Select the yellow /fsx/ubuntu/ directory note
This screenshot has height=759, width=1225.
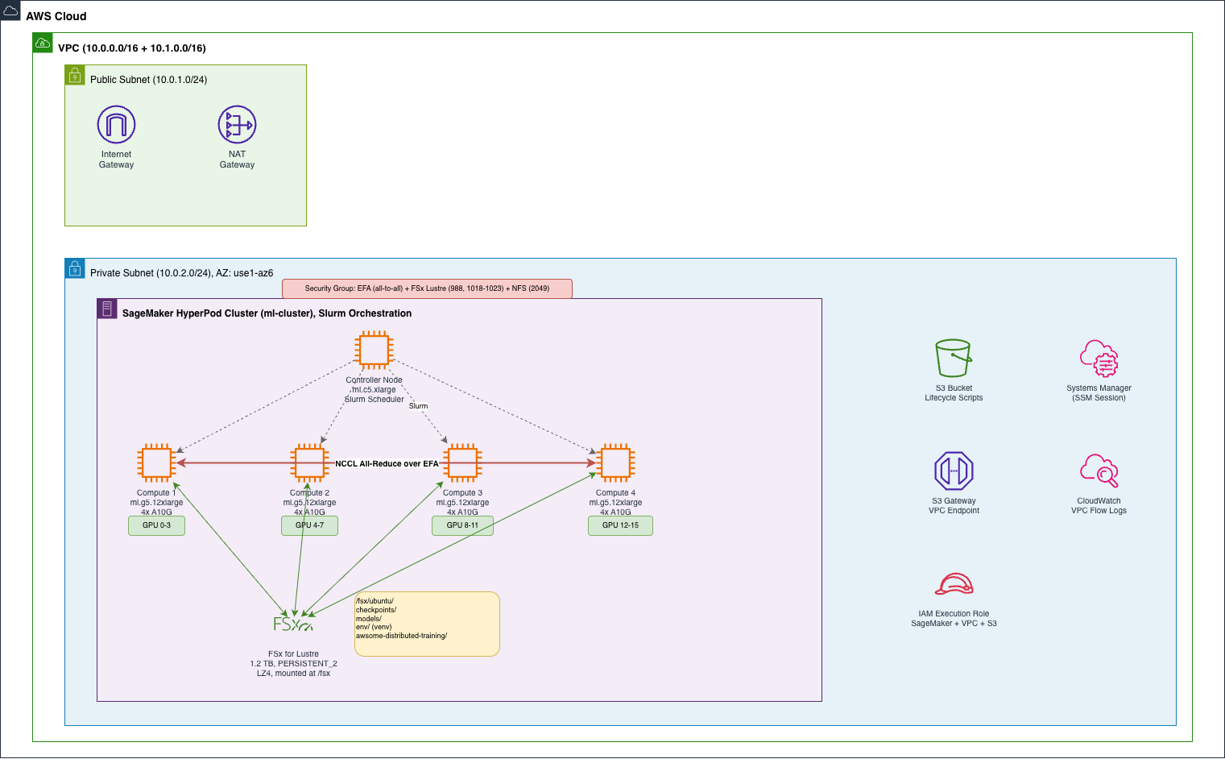(427, 624)
